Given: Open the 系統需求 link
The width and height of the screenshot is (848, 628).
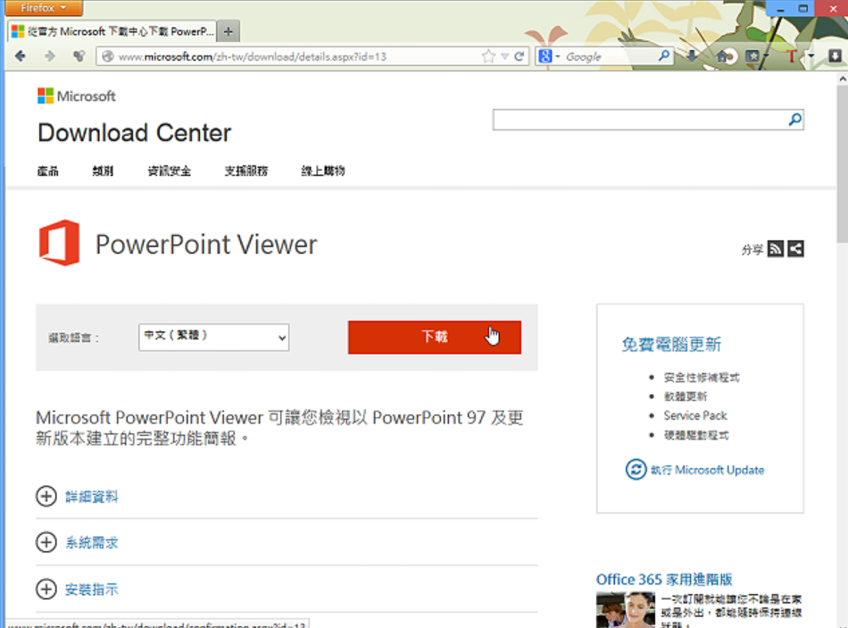Looking at the screenshot, I should [91, 543].
